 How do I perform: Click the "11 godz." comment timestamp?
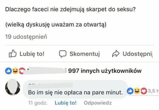tap(38, 103)
